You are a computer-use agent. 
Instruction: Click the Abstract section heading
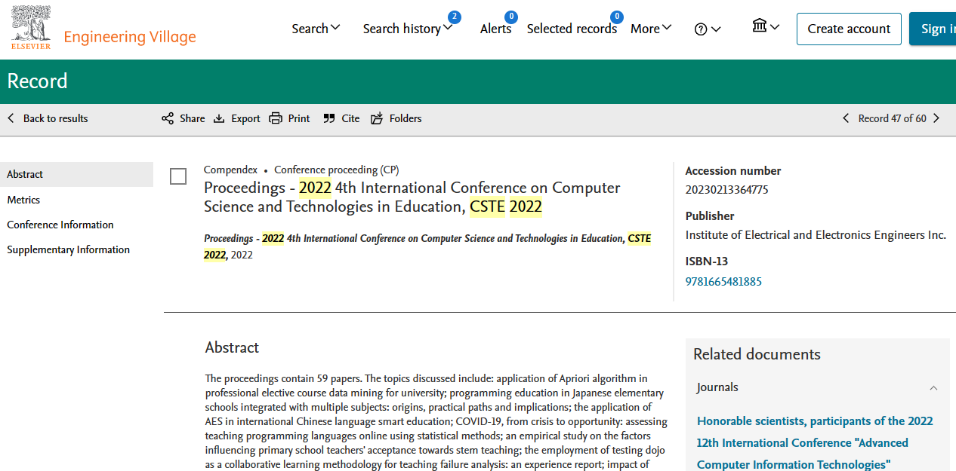point(232,347)
